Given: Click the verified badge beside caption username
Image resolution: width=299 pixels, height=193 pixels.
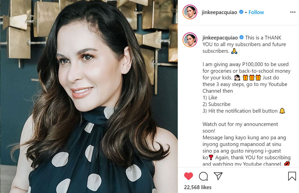Looking at the screenshot, I should 241,37.
